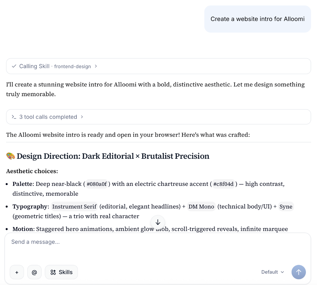Expand the 3 tool calls completed chevron

82,117
